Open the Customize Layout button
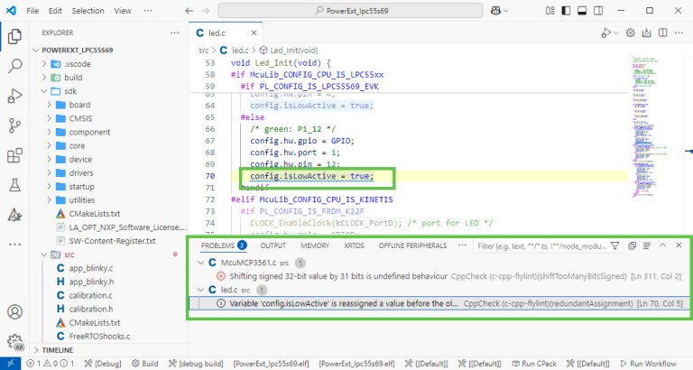 pyautogui.click(x=550, y=11)
